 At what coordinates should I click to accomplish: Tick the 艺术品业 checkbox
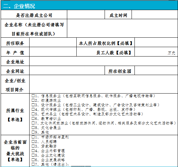click(x=33, y=114)
